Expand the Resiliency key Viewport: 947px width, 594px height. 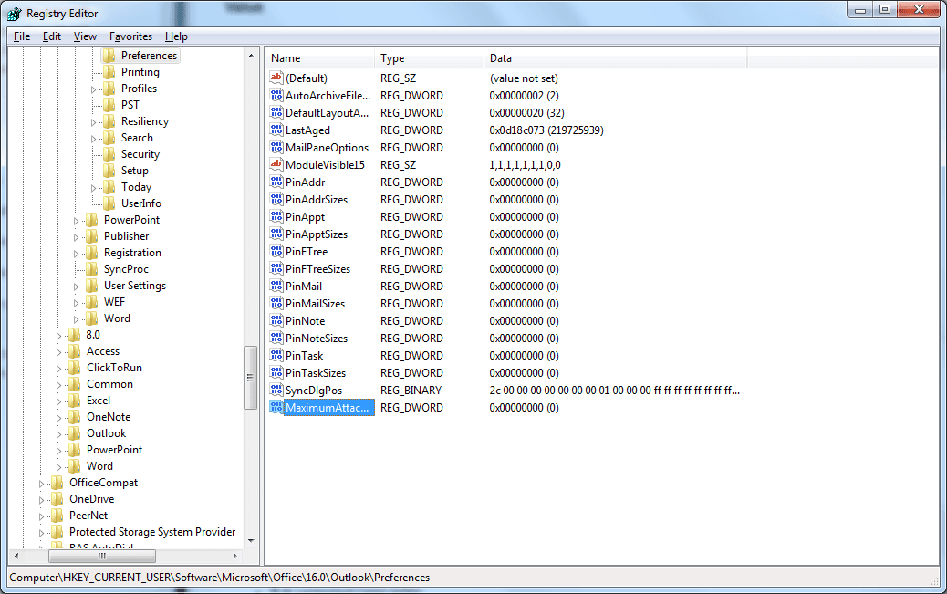pyautogui.click(x=94, y=122)
